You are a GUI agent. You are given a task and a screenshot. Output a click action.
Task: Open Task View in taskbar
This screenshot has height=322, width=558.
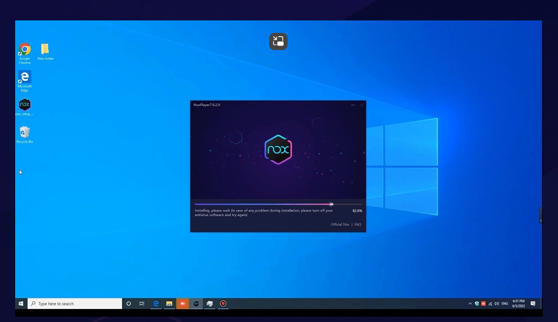[x=142, y=304]
